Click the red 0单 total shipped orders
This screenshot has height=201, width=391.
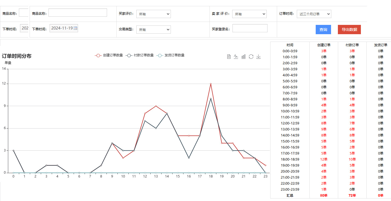tap(381, 196)
